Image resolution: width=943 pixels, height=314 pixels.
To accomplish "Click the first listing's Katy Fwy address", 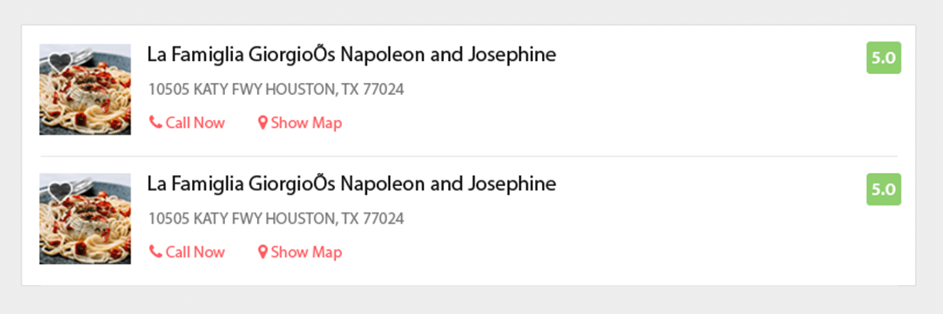I will pos(276,89).
